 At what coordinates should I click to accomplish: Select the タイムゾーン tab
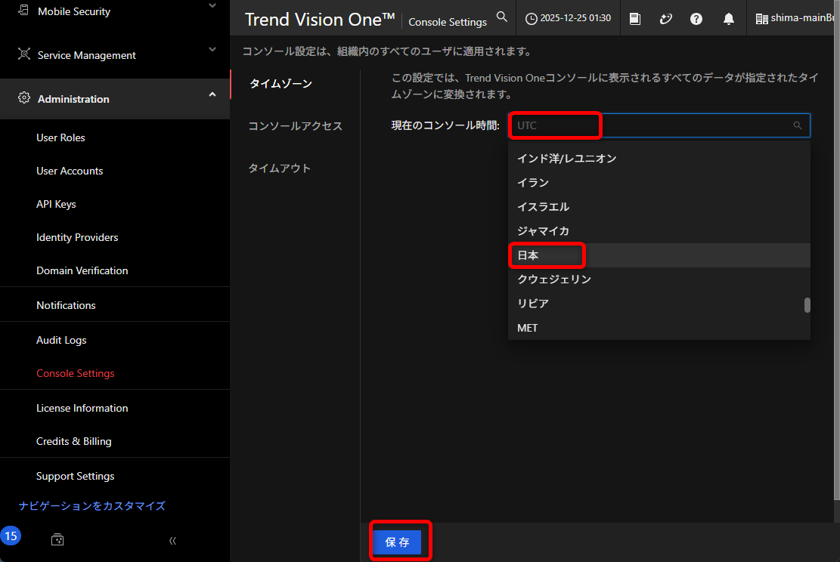coord(281,84)
